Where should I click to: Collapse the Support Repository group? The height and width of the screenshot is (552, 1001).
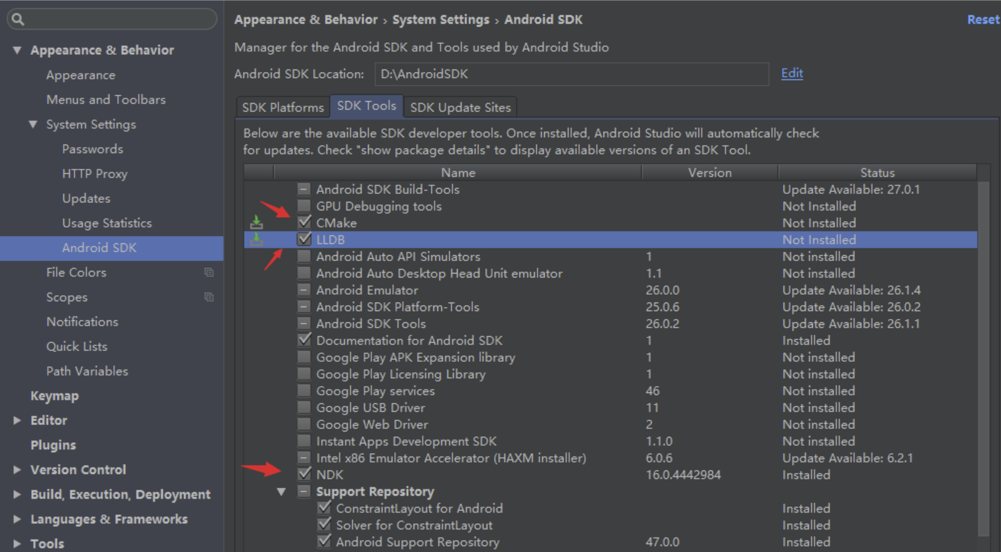point(281,491)
